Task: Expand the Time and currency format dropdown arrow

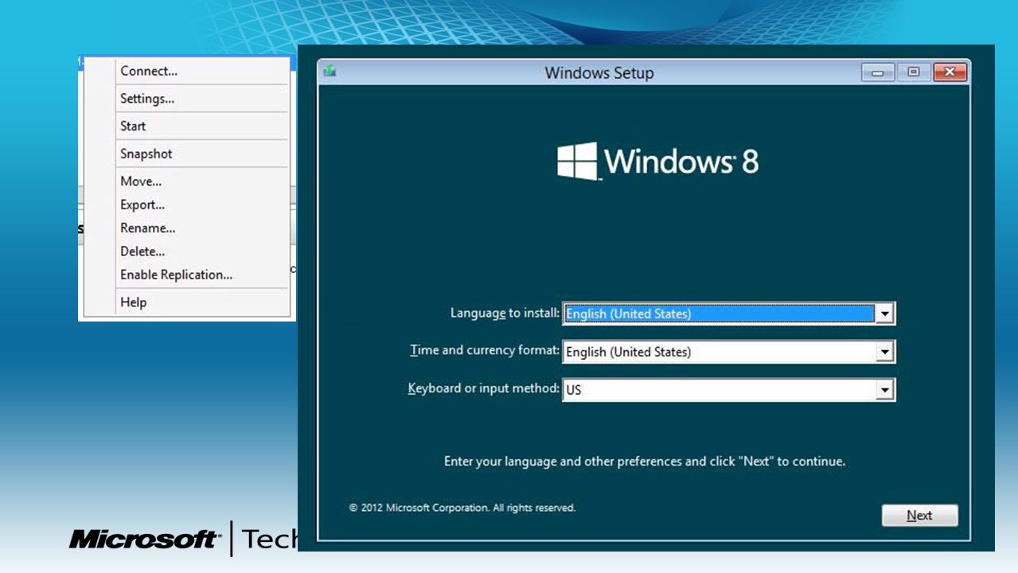Action: tap(884, 352)
